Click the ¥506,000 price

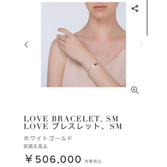[53, 159]
